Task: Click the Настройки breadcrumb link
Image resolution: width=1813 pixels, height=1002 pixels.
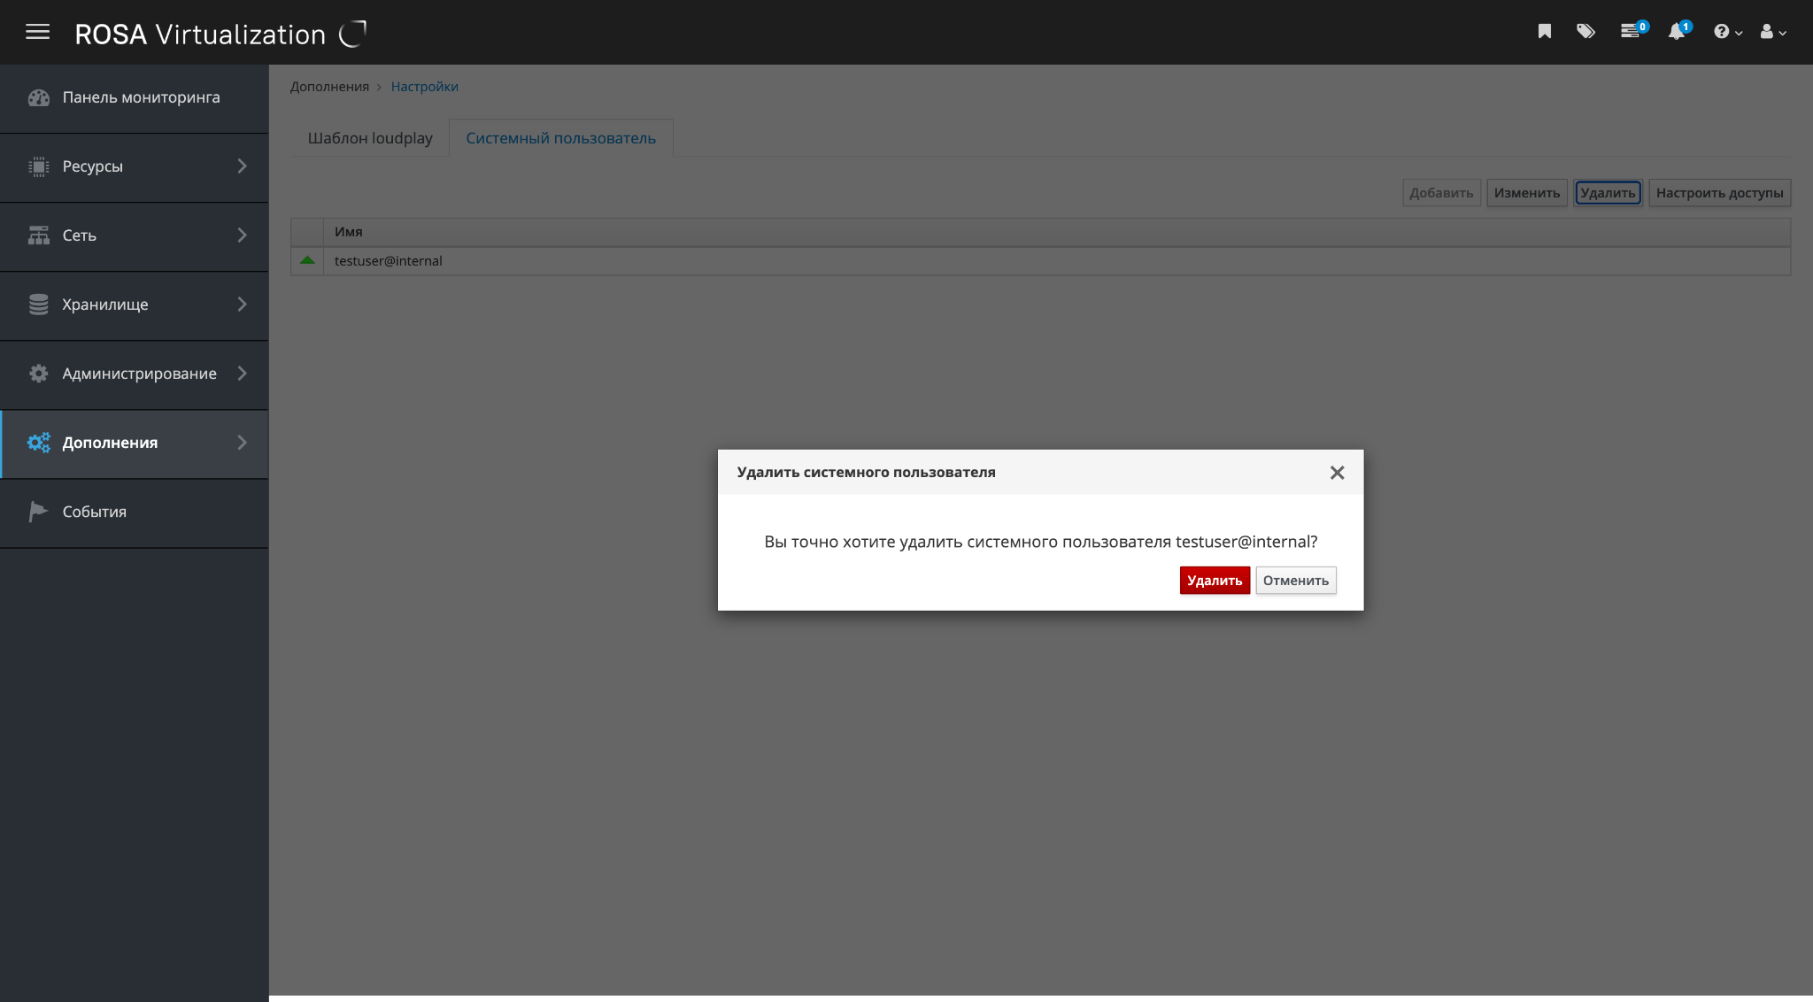Action: [x=424, y=87]
